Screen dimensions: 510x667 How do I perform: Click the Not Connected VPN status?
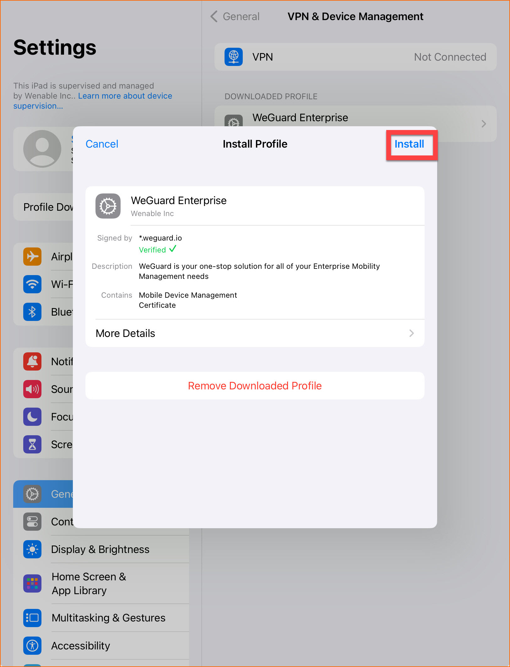450,57
